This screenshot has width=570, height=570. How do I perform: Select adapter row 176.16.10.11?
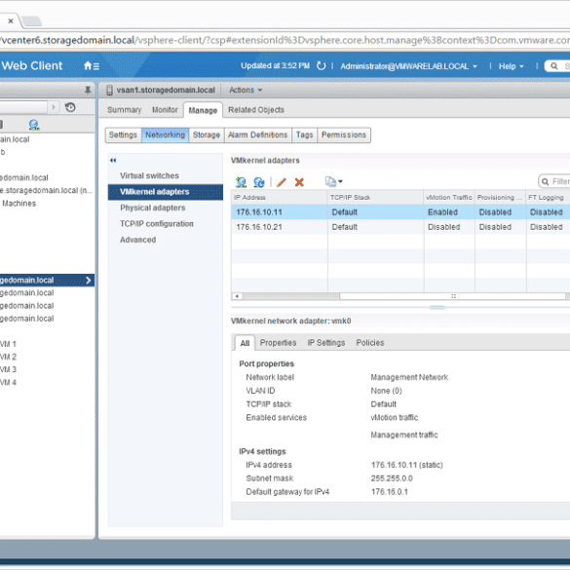click(x=400, y=212)
